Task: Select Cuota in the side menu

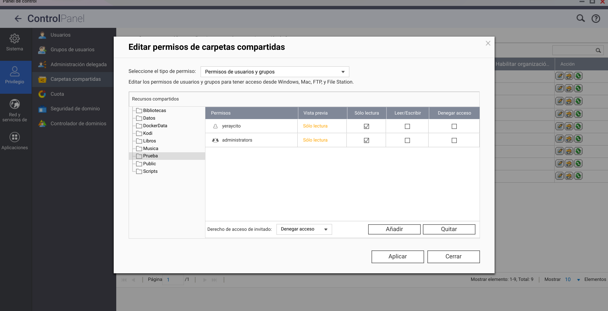Action: click(57, 94)
